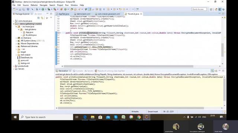
Task: Minimize the Package Explorer panel
Action: [48, 14]
